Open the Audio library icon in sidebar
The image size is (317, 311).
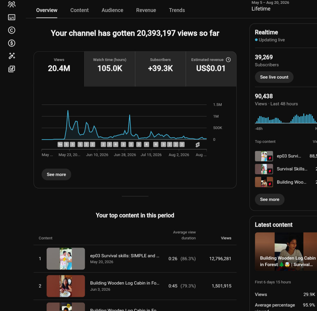pos(11,69)
